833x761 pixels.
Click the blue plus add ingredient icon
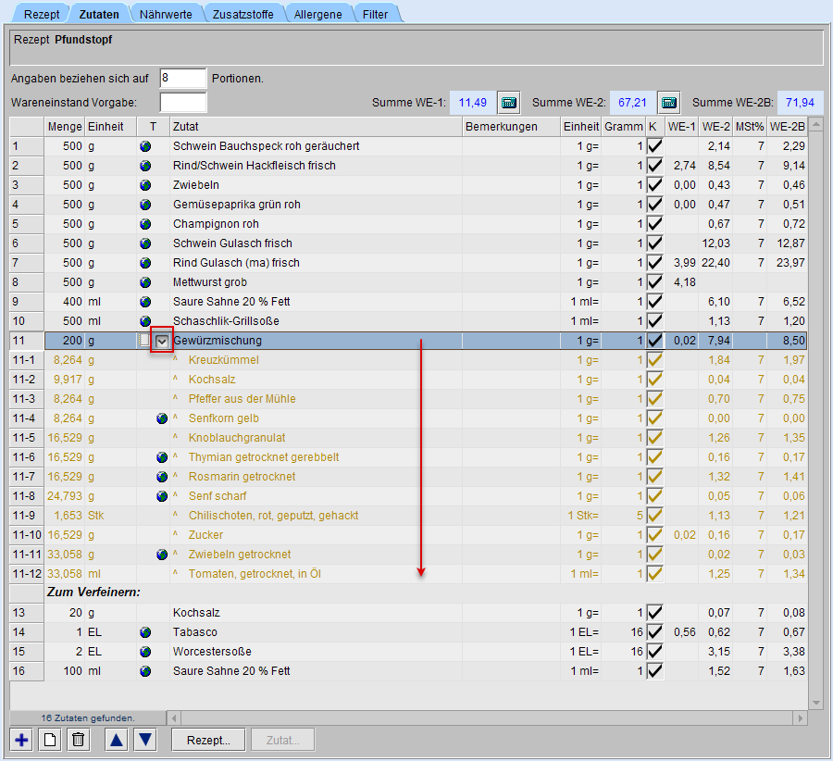click(x=22, y=740)
